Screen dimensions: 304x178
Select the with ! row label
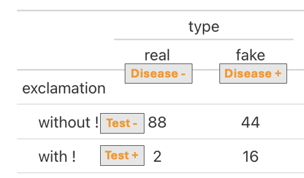tap(57, 156)
